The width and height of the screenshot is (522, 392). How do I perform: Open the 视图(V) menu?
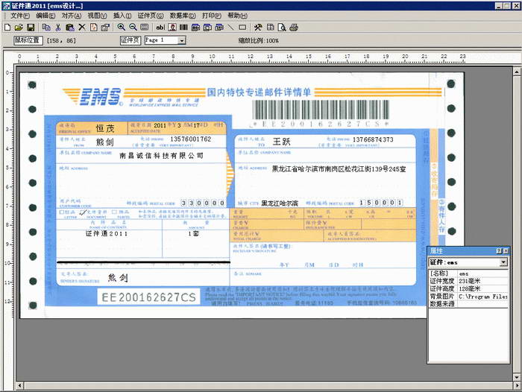pyautogui.click(x=97, y=16)
